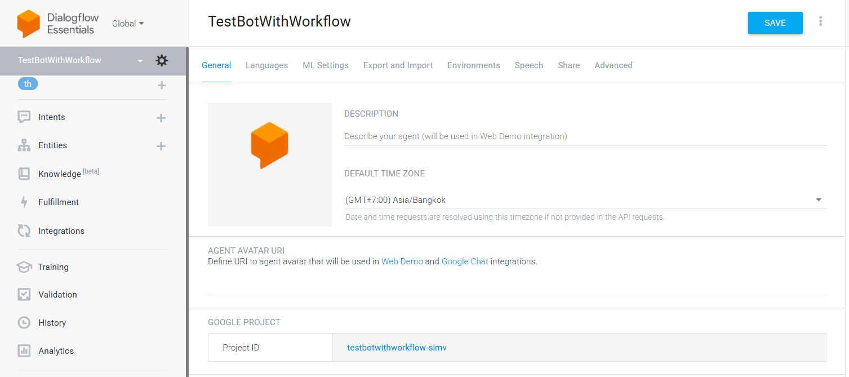Follow the Google Chat link
Screen dimensions: 849x377
click(x=465, y=261)
